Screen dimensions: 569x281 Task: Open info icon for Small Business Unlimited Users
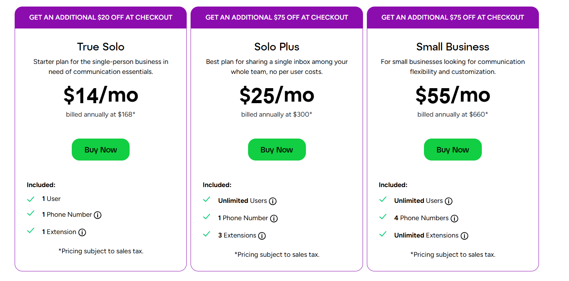[x=449, y=201]
